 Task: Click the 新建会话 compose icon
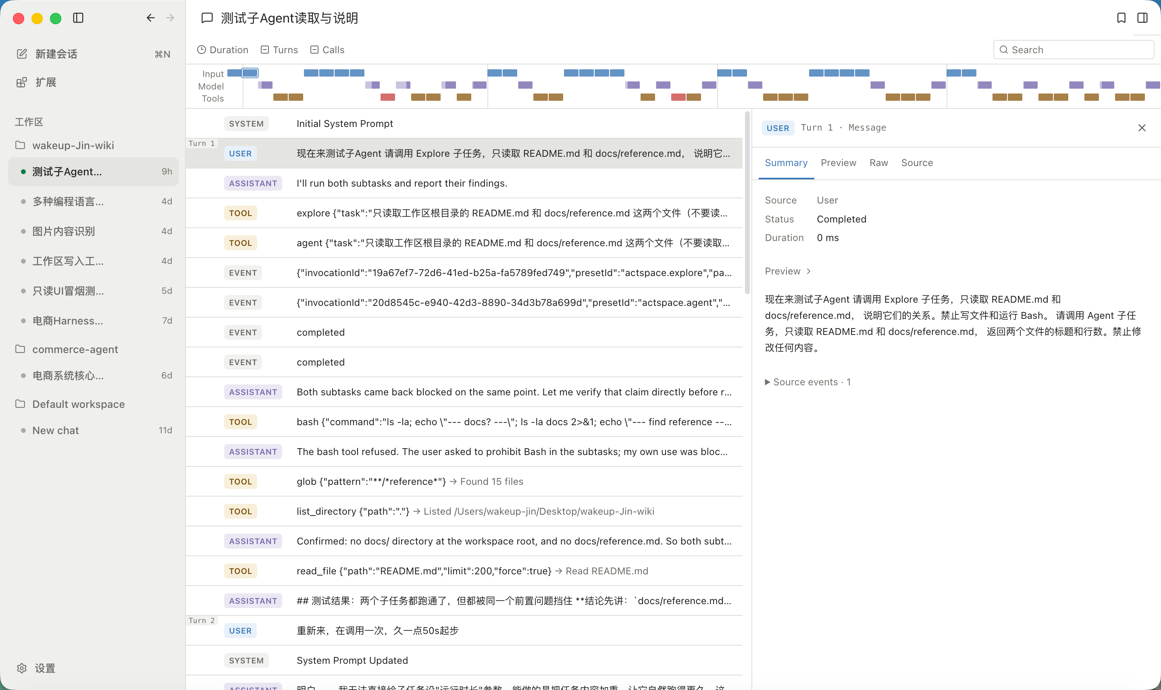tap(22, 54)
